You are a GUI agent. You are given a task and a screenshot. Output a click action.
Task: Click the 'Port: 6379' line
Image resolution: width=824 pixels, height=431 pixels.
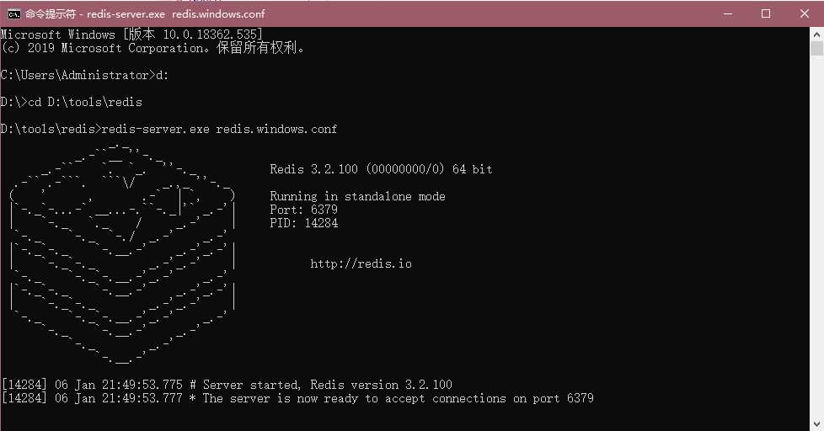(x=304, y=210)
